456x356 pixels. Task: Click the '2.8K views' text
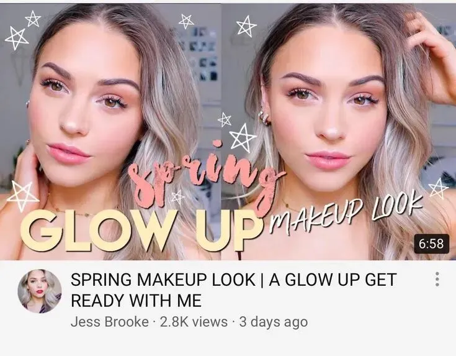[x=194, y=322]
